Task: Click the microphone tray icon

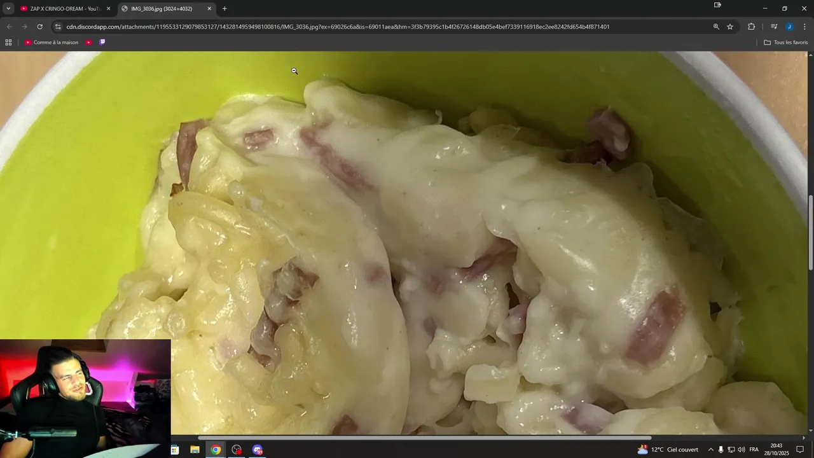Action: click(721, 450)
